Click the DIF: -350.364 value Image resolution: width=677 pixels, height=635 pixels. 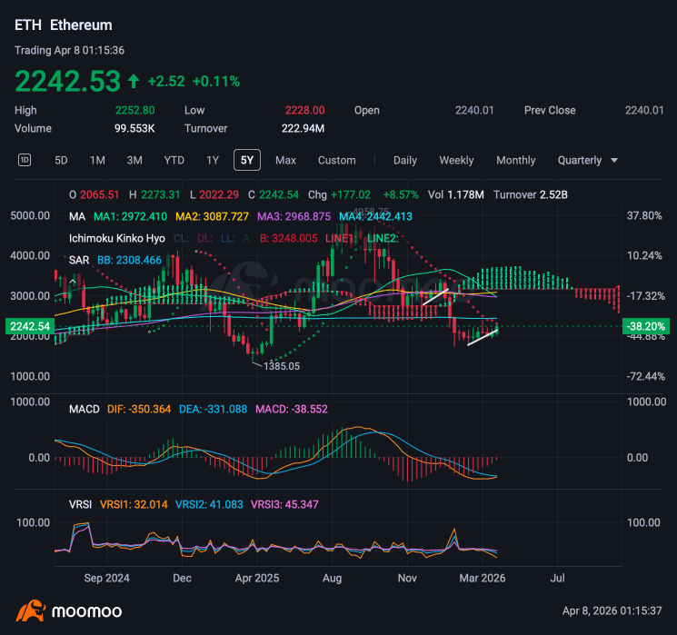tap(139, 409)
